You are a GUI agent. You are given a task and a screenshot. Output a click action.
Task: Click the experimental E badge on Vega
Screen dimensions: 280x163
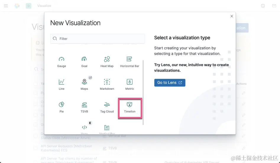point(90,123)
